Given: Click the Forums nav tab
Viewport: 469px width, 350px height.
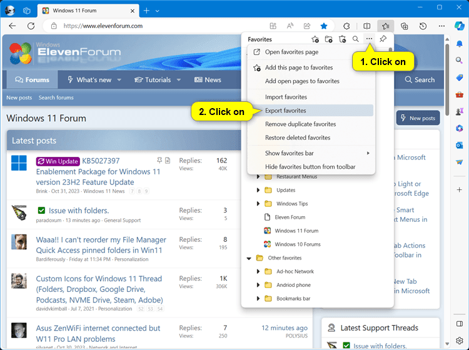Looking at the screenshot, I should point(32,80).
